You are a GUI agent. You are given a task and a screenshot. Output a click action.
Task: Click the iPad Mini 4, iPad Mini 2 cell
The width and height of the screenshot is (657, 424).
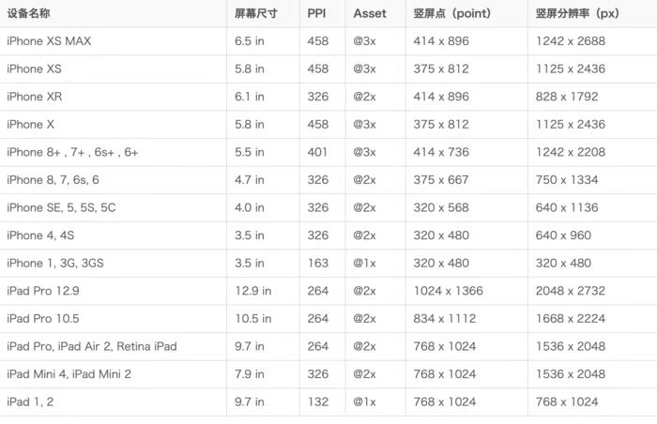69,374
